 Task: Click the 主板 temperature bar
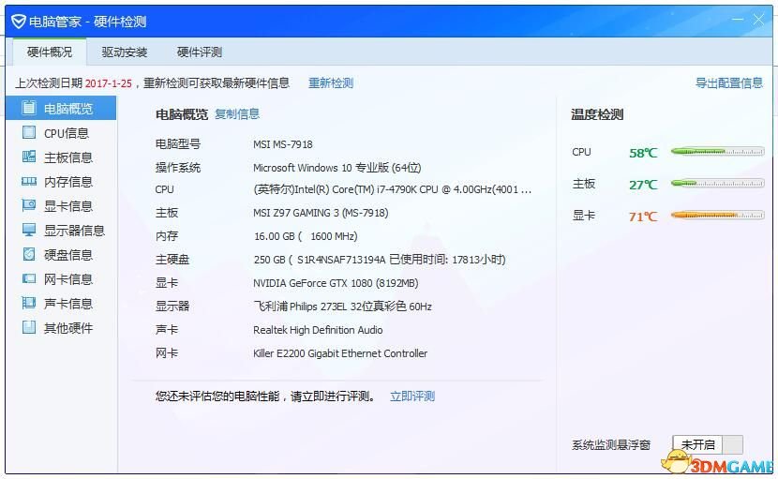[x=717, y=183]
